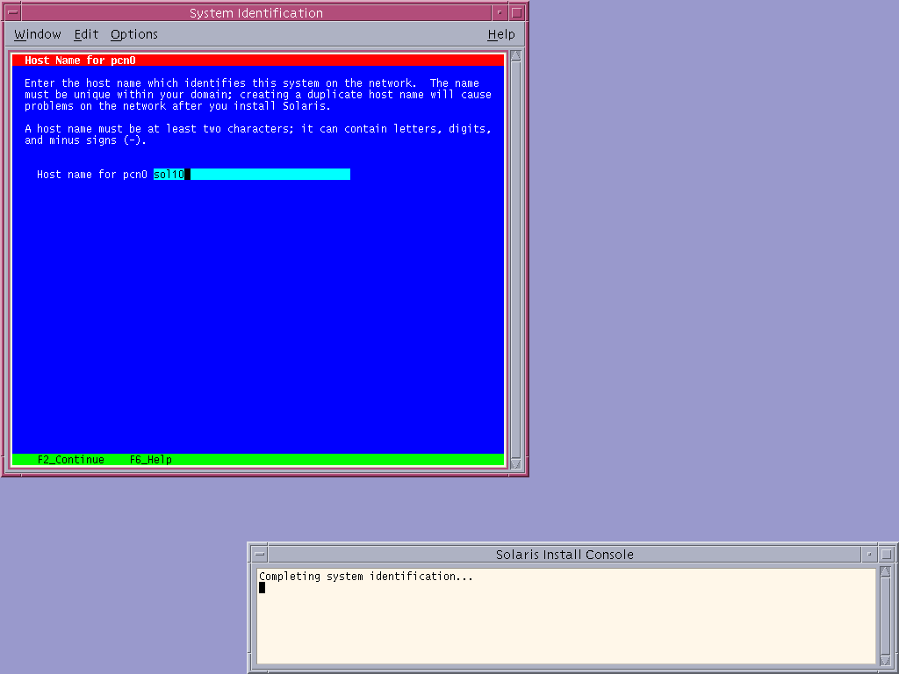
Task: Maximize the System Identification window
Action: point(516,12)
